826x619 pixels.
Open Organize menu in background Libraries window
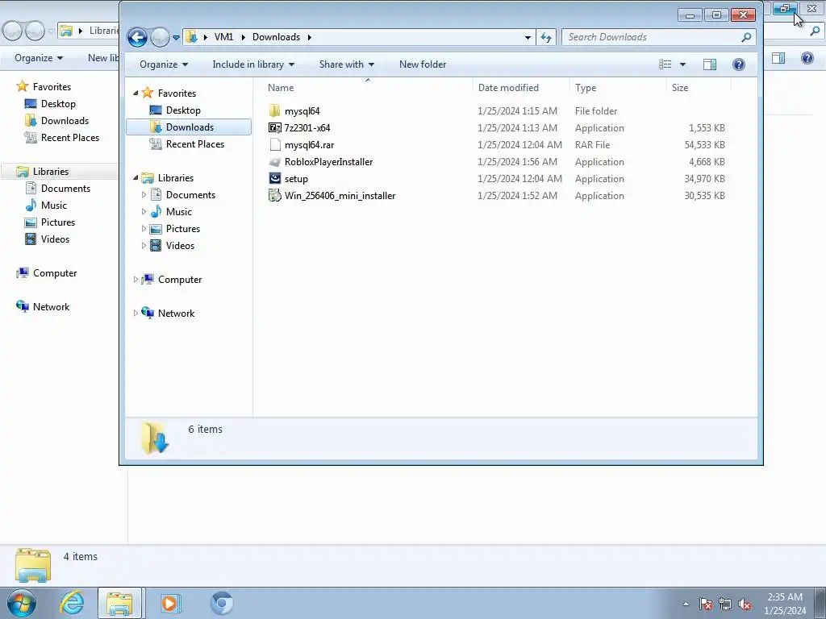click(39, 58)
